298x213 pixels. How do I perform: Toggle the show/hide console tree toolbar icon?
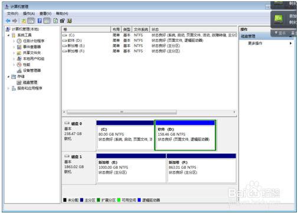point(31,21)
